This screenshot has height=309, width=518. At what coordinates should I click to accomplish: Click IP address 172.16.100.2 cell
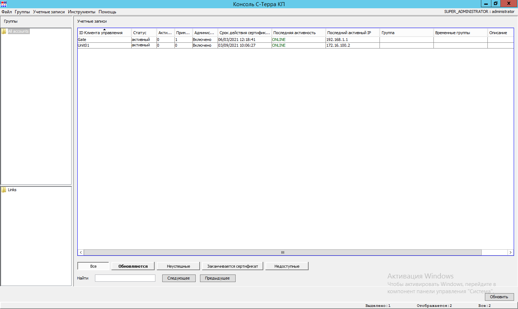[353, 45]
